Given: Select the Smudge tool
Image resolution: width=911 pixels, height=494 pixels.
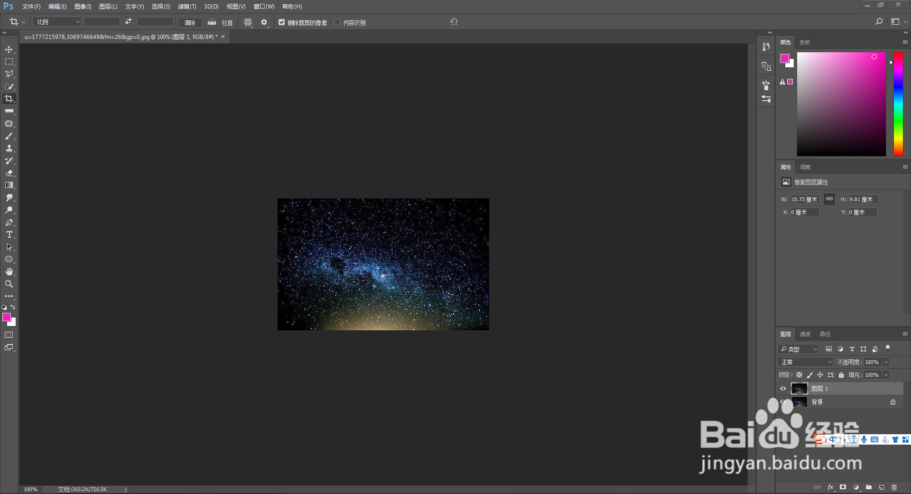Looking at the screenshot, I should [x=9, y=198].
